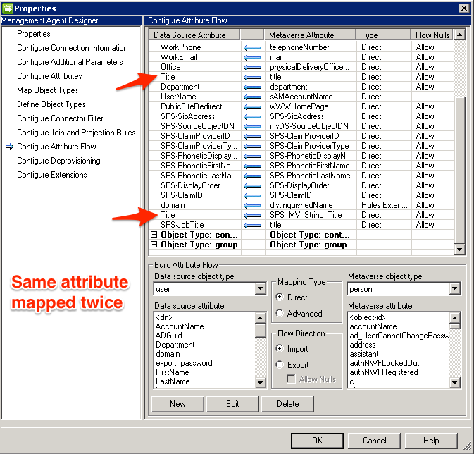
Task: Open Configure Connector Filter page
Action: [60, 118]
